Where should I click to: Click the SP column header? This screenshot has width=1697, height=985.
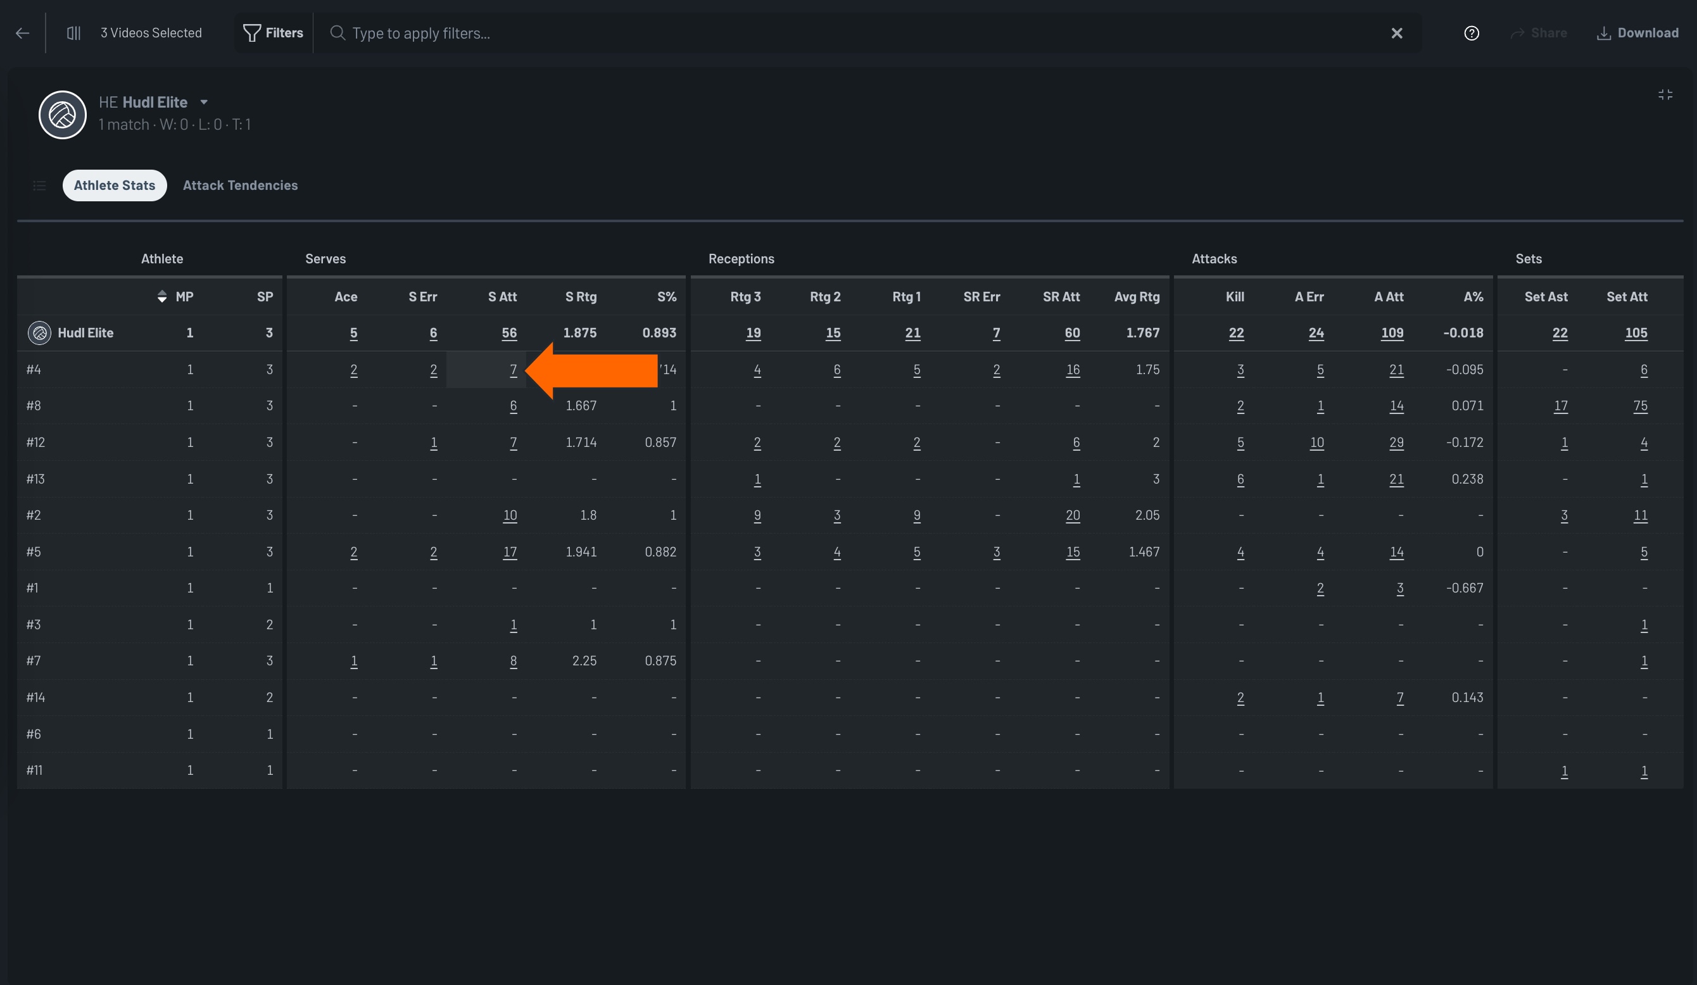pos(265,297)
